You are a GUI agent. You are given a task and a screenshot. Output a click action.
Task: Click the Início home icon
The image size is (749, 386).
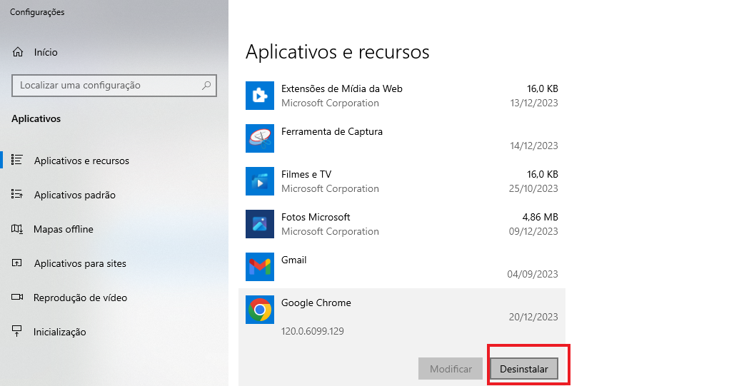(x=18, y=52)
